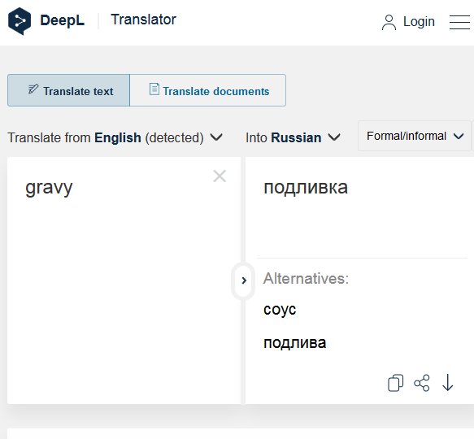Click the Login link
The image size is (474, 439).
click(419, 22)
